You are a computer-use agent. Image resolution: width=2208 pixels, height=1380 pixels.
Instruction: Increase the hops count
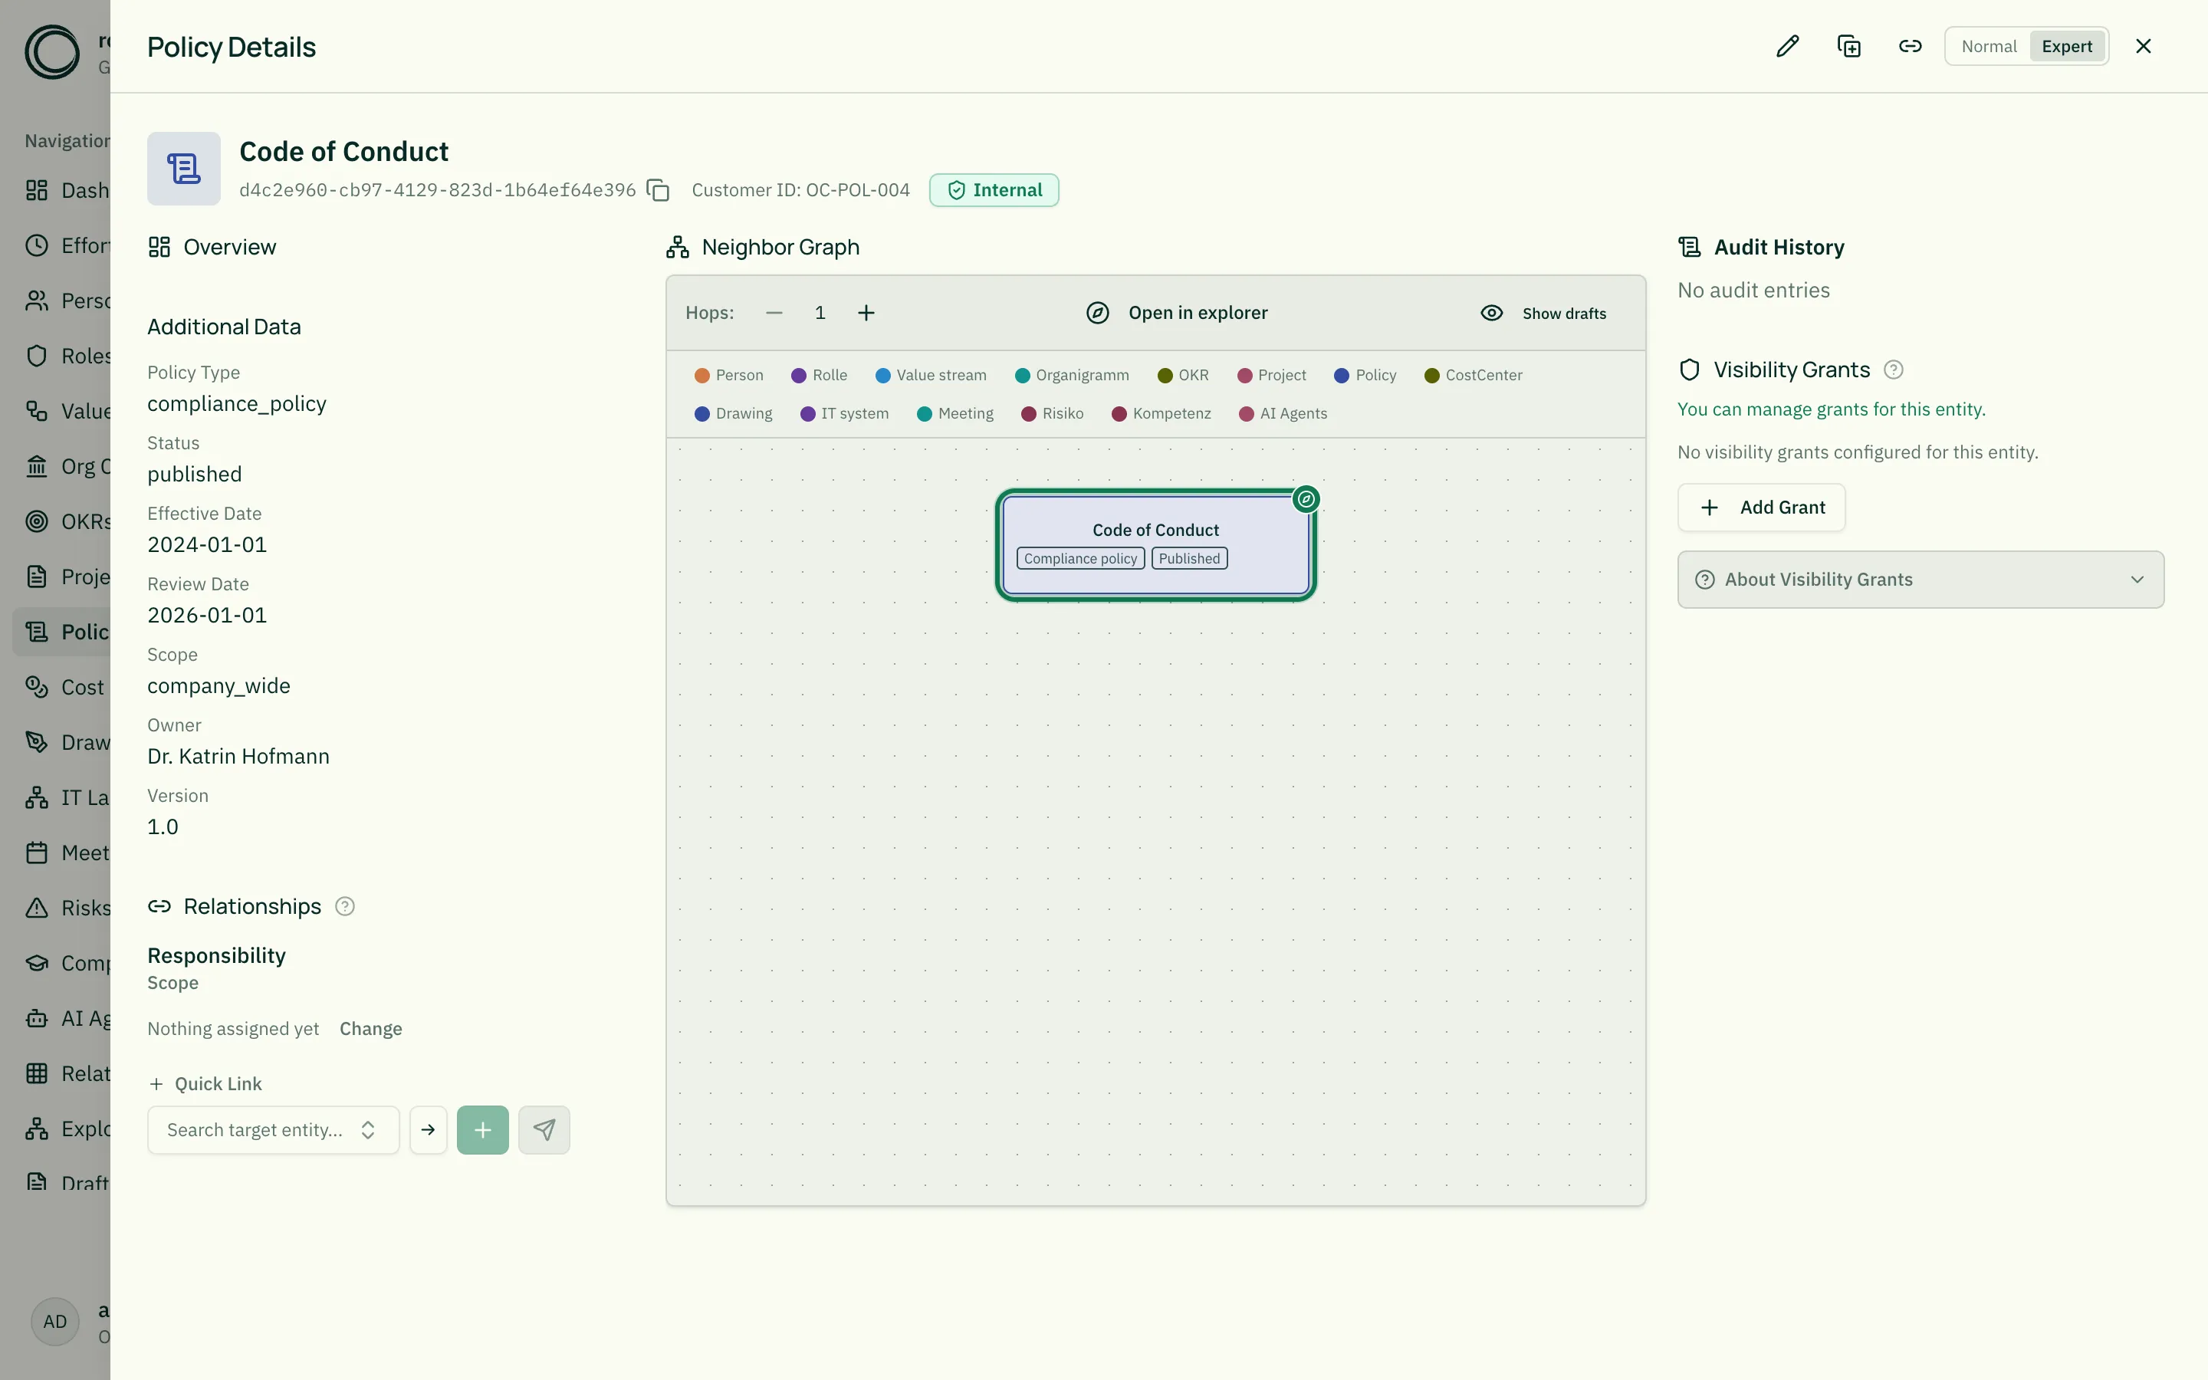[866, 313]
